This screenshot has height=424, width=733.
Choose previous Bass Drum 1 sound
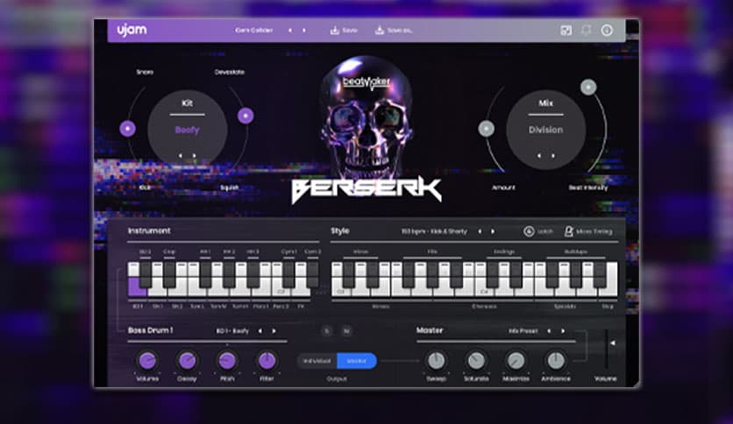(260, 331)
